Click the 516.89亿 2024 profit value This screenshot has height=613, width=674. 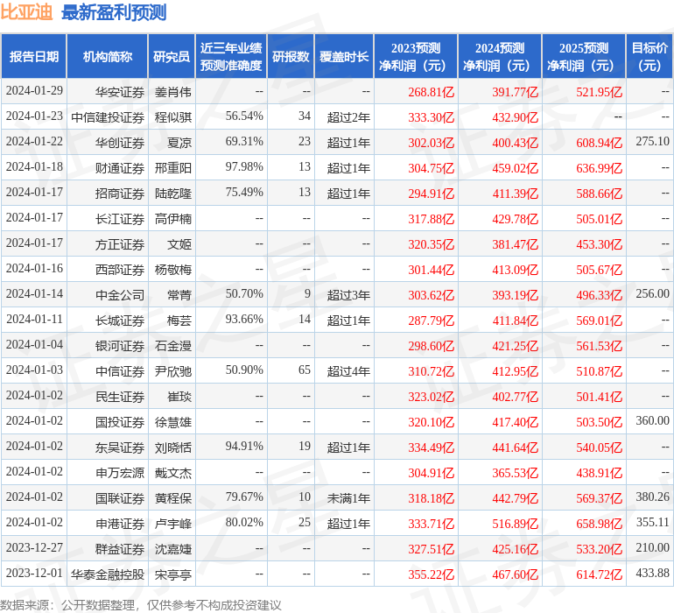(x=515, y=524)
